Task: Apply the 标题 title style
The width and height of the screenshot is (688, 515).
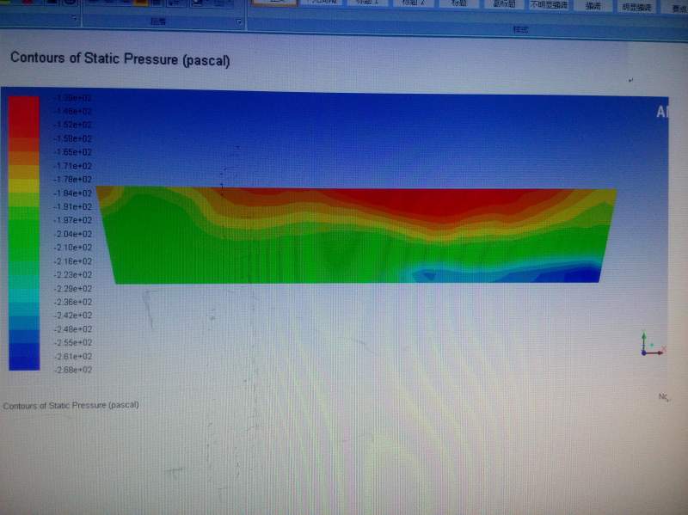Action: [x=458, y=3]
